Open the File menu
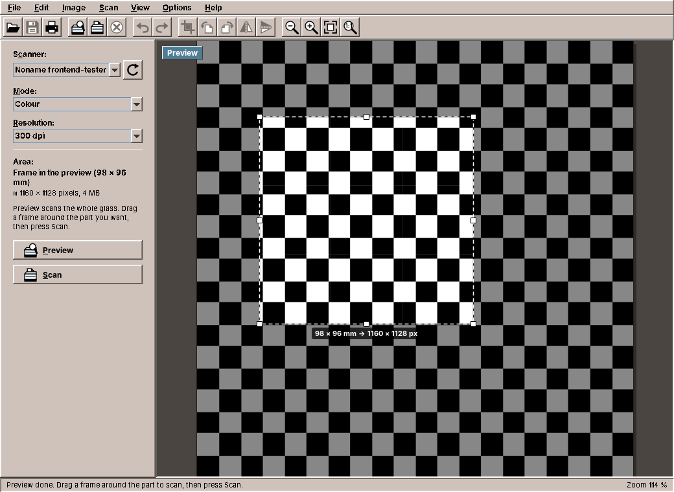This screenshot has height=492, width=674. click(x=14, y=8)
